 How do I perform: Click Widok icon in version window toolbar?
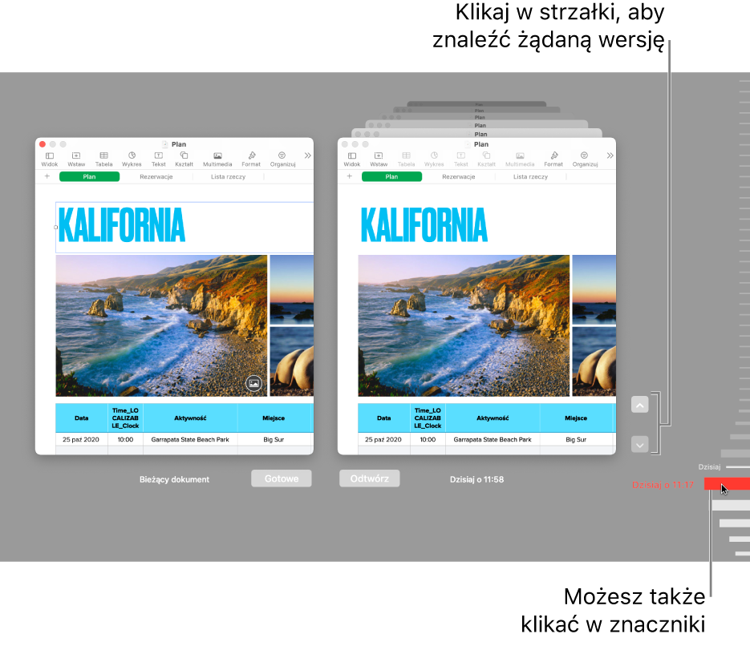tap(351, 159)
